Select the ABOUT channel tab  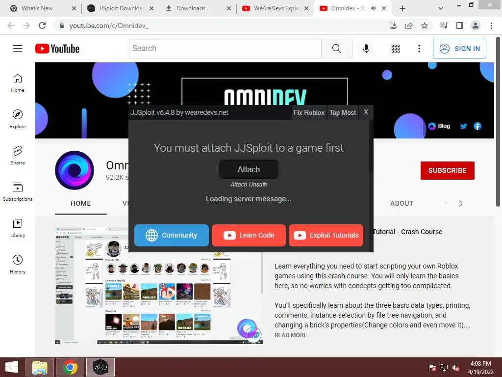point(402,203)
